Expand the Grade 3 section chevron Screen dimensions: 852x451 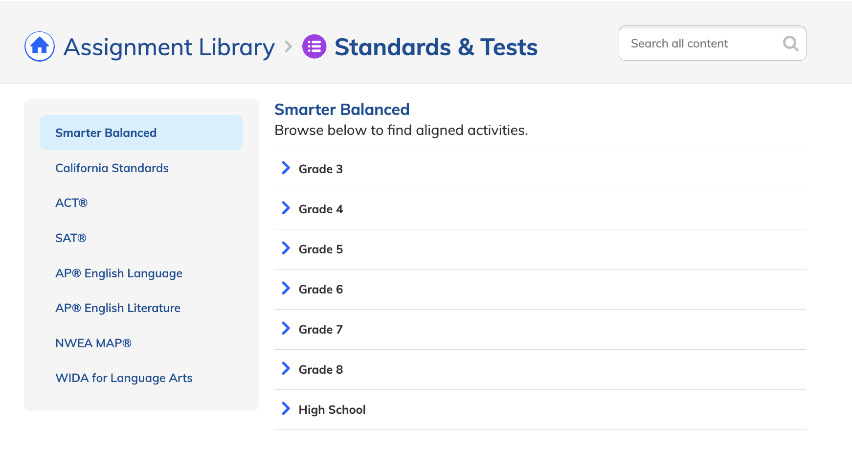[x=286, y=168]
